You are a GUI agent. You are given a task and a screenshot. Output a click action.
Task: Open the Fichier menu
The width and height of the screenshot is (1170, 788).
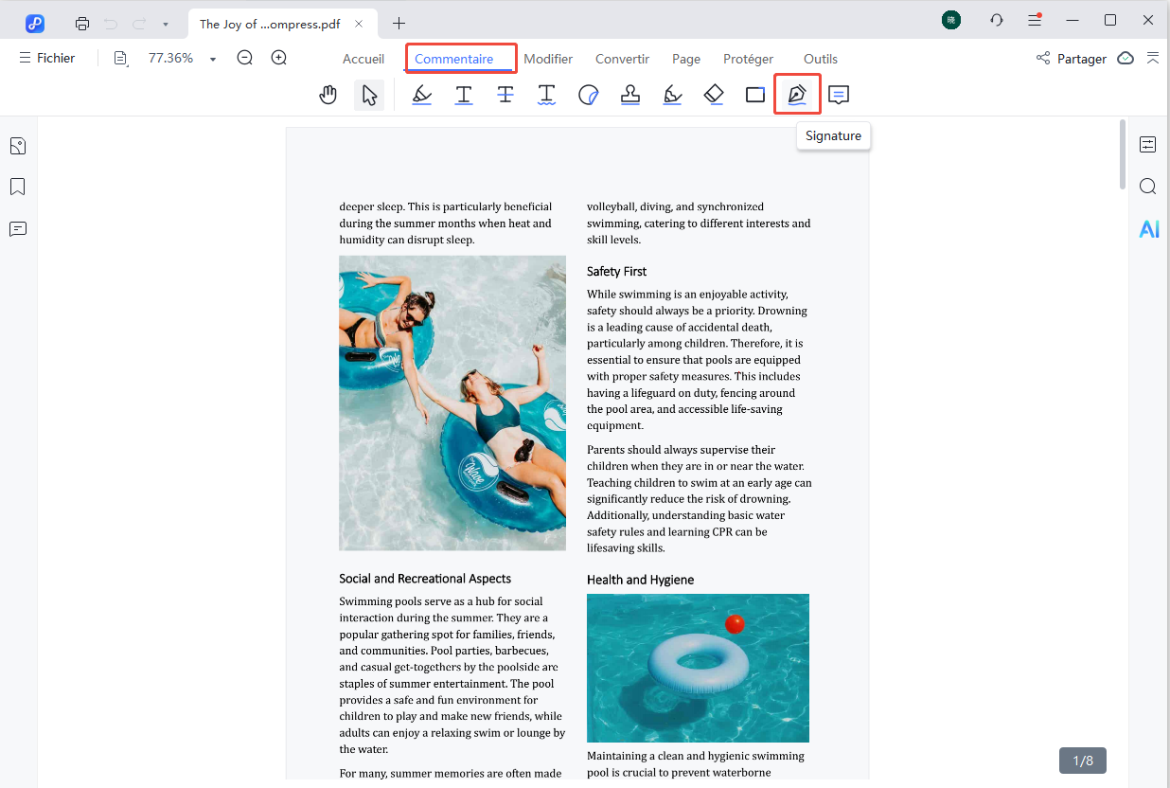click(46, 59)
